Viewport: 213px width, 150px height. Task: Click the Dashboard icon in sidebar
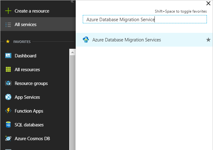[x=8, y=56]
